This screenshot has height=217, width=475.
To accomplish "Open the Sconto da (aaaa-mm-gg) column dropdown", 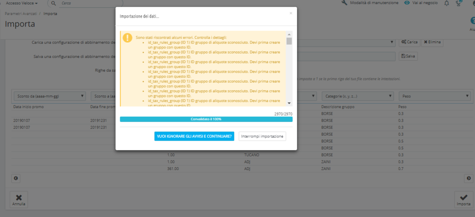I will coord(50,96).
